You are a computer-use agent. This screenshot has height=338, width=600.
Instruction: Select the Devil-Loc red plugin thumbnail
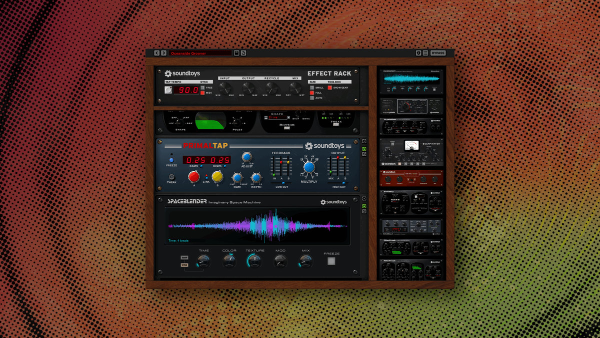tap(411, 178)
